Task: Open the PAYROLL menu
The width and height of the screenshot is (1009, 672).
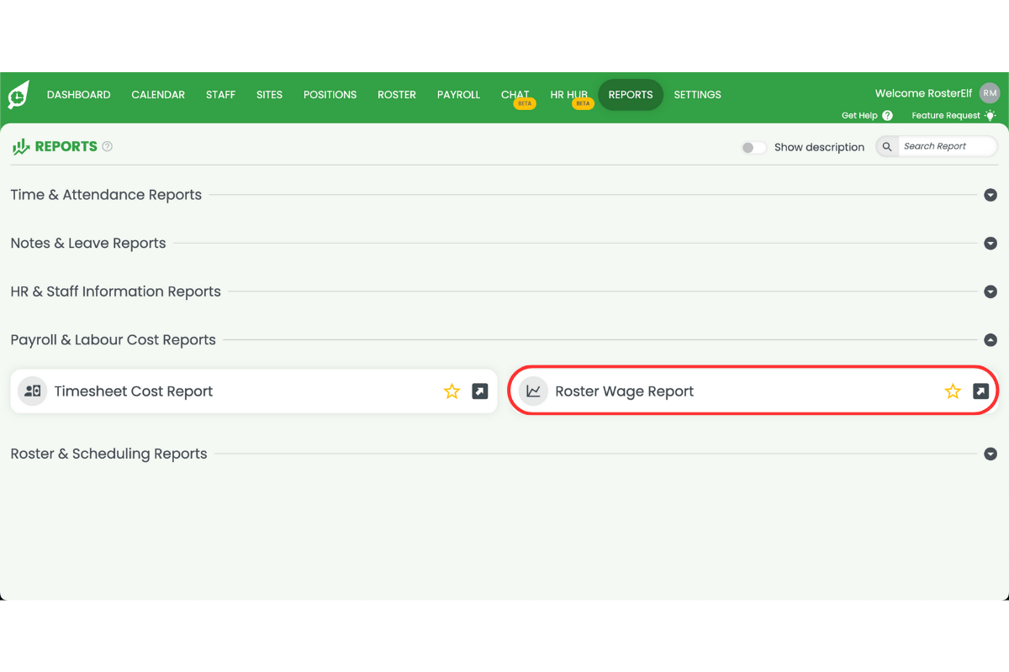Action: click(x=458, y=94)
